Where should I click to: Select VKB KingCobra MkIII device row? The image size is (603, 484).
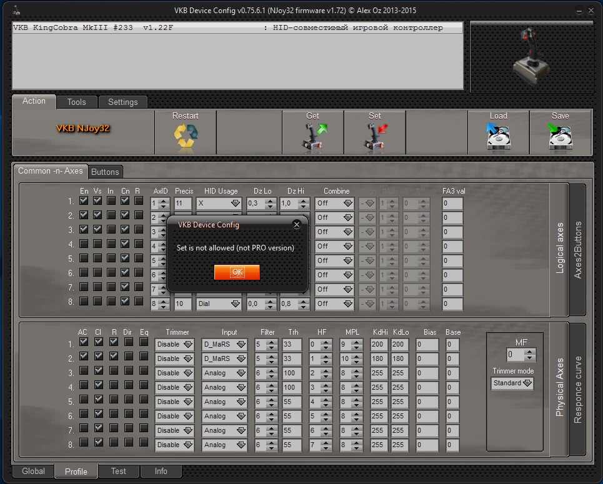237,27
